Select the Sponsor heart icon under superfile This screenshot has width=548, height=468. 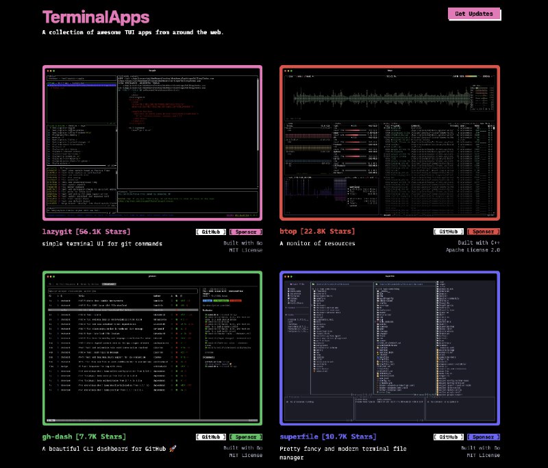[x=483, y=437]
